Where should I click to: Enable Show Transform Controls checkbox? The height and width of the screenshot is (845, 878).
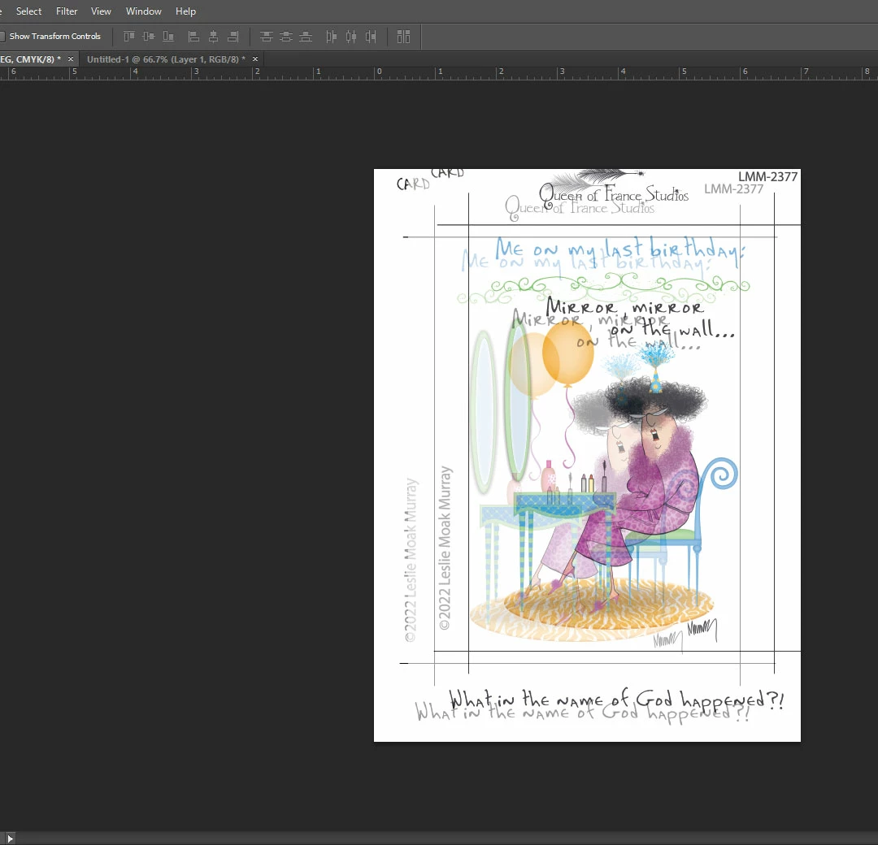[2, 37]
